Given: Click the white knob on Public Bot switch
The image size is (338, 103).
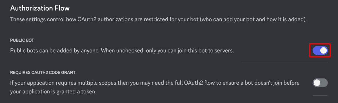Looking at the screenshot, I should click(324, 51).
